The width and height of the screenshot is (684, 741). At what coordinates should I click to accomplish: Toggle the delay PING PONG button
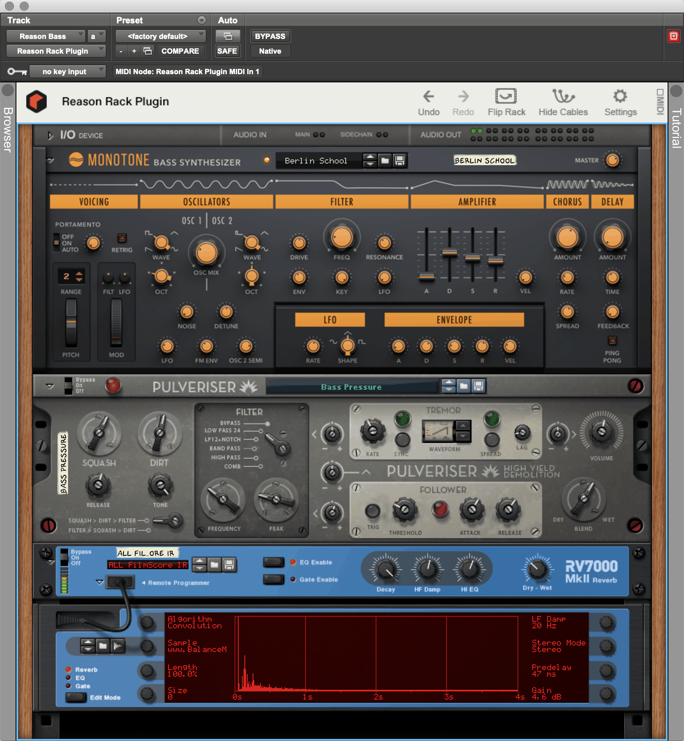point(612,340)
